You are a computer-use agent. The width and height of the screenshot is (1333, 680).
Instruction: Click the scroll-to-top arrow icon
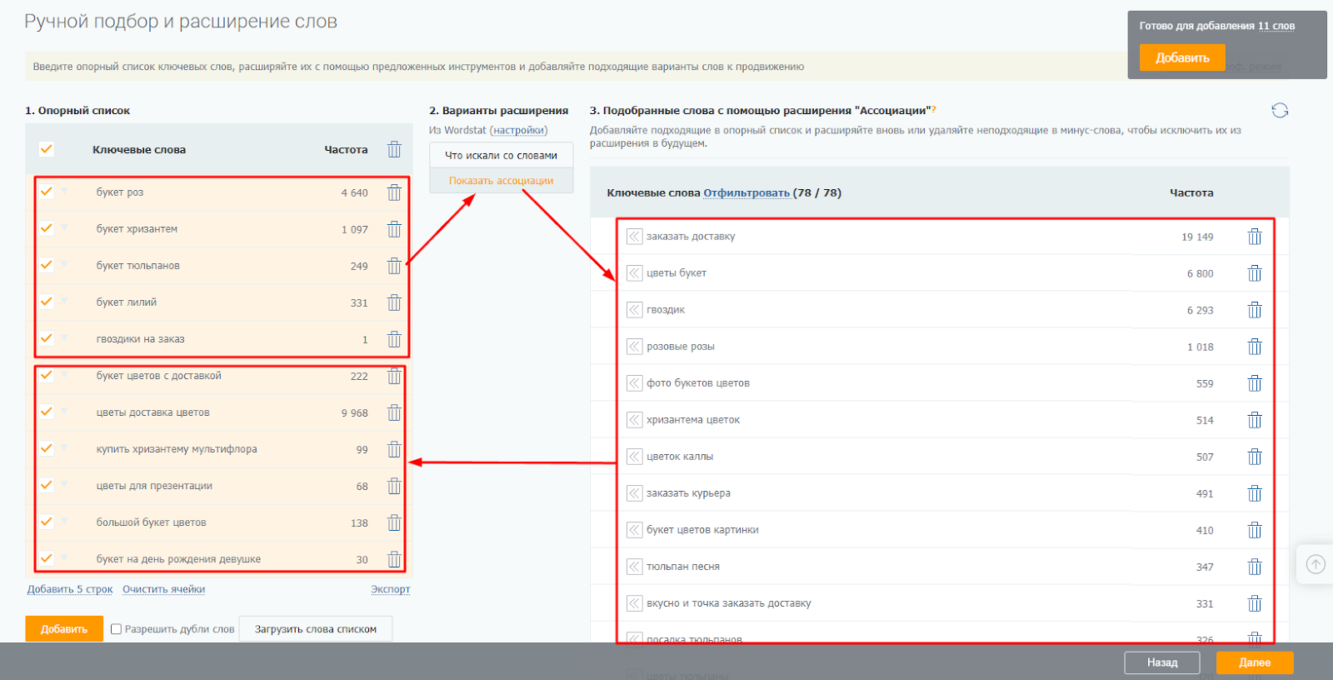[1316, 564]
